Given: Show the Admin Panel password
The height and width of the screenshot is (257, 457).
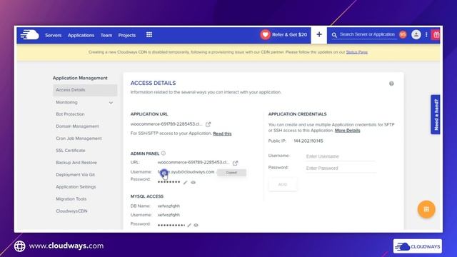Looking at the screenshot, I should (x=194, y=183).
